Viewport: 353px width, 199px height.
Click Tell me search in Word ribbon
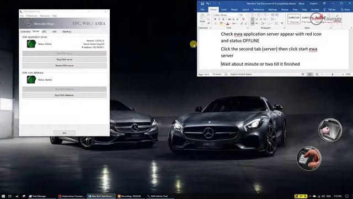(330, 10)
